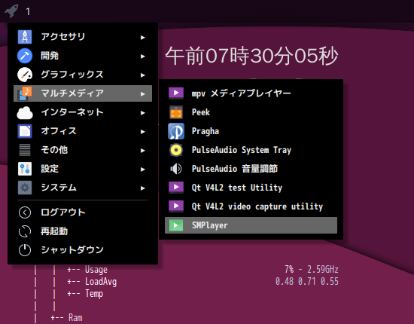Click the 設定 sliders icon
Screen dimensions: 414x324
click(25, 169)
